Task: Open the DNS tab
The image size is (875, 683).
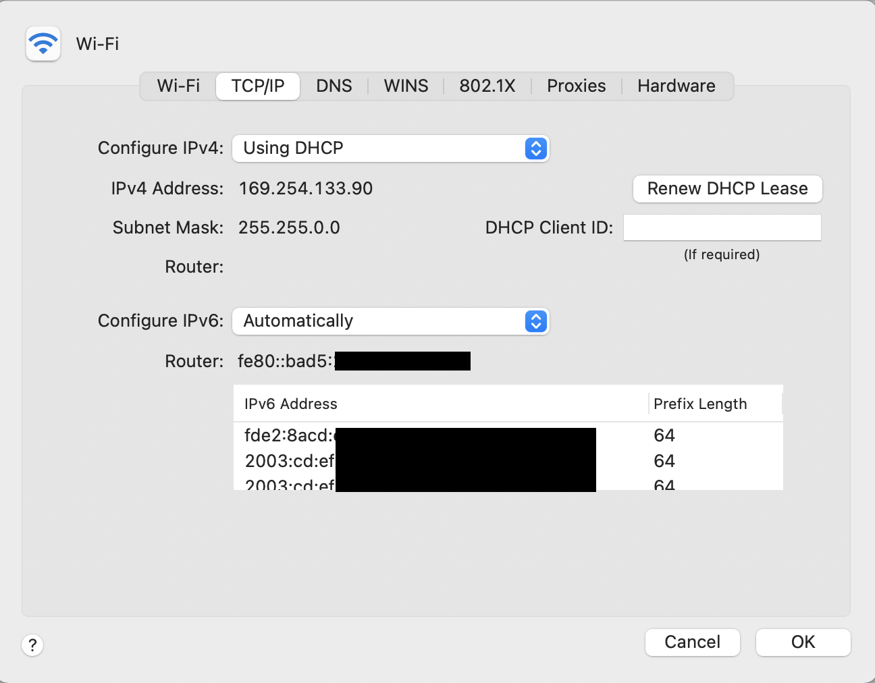Action: [x=334, y=86]
